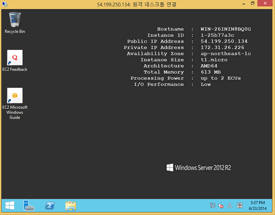Click the Windows Server 2012 R2 watermark
This screenshot has width=275, height=215.
(x=199, y=167)
